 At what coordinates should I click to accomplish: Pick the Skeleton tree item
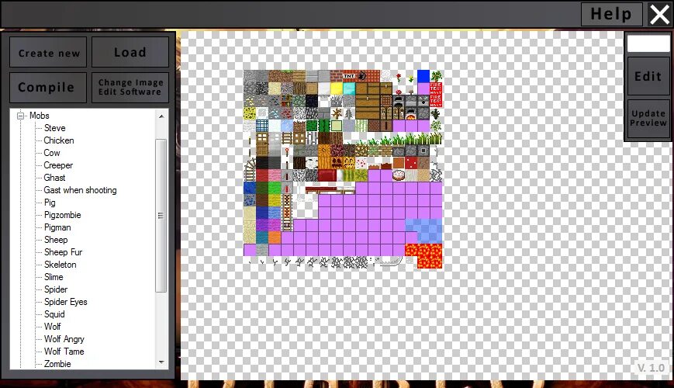tap(60, 265)
